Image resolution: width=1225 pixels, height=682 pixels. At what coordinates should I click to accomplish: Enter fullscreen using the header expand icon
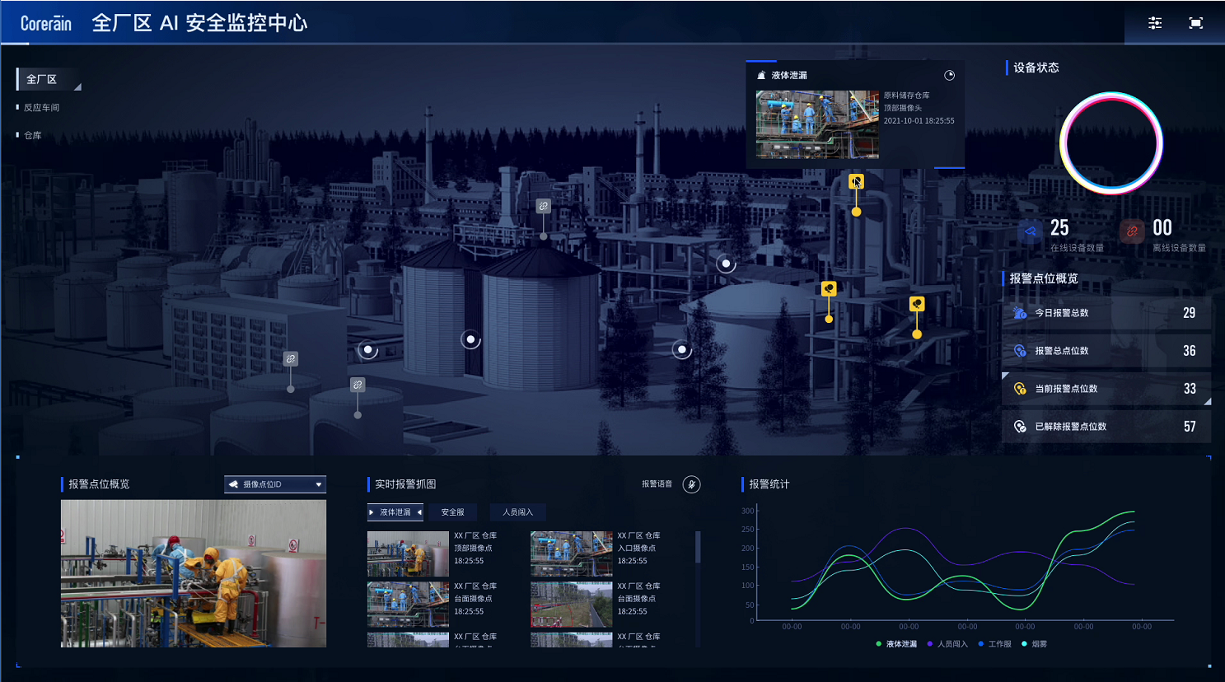tap(1196, 23)
